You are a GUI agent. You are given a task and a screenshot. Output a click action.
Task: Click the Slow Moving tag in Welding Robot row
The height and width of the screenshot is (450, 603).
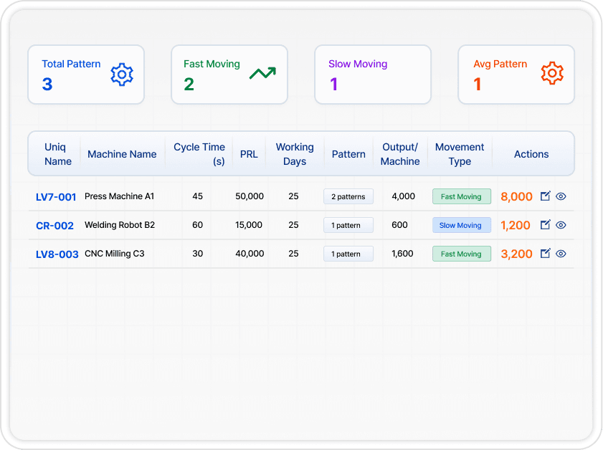(462, 225)
